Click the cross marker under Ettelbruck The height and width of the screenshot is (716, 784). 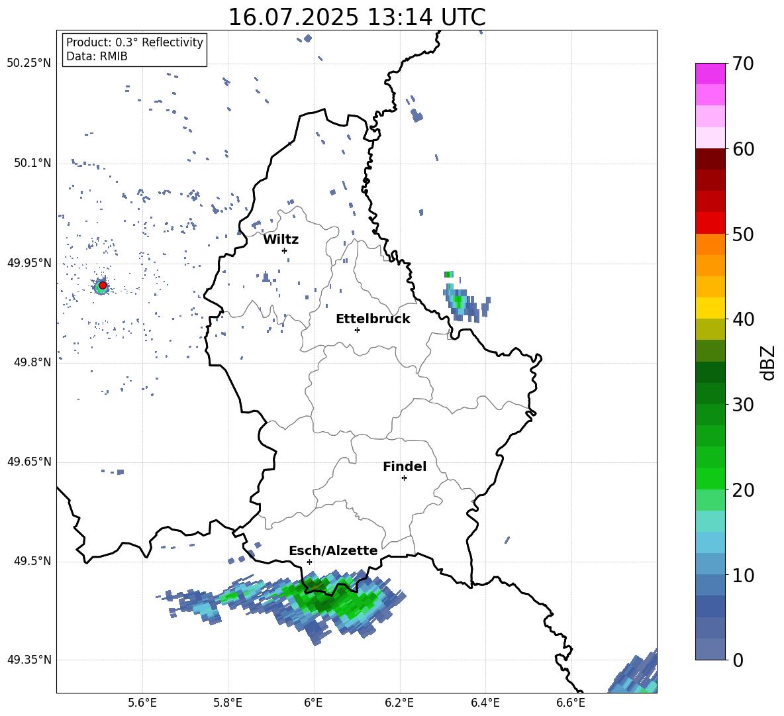pos(357,330)
